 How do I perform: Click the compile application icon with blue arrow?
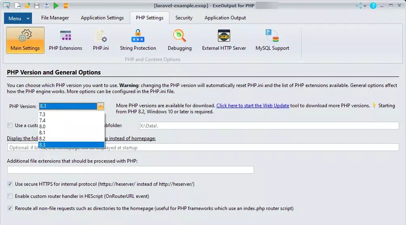tap(47, 5)
